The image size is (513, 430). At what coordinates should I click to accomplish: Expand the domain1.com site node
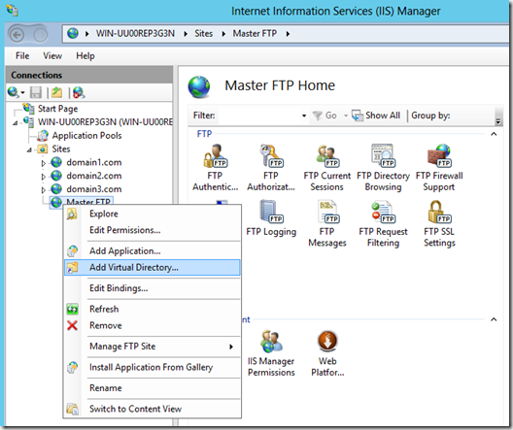coord(43,163)
